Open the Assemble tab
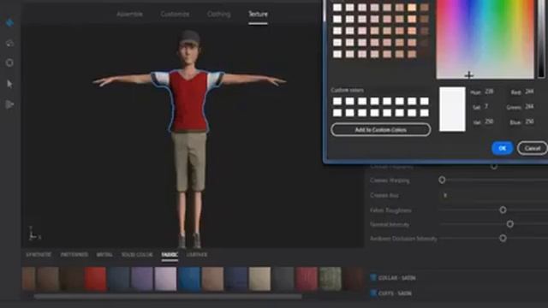The height and width of the screenshot is (308, 548). [x=129, y=15]
